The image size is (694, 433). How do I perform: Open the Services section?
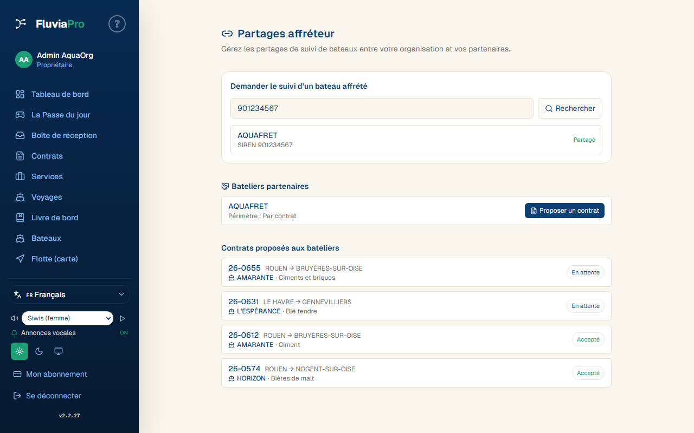(47, 176)
